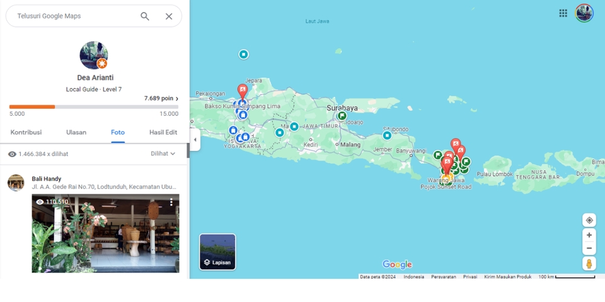
Task: Open three-dot menu on Bali Handy photo
Action: [171, 202]
